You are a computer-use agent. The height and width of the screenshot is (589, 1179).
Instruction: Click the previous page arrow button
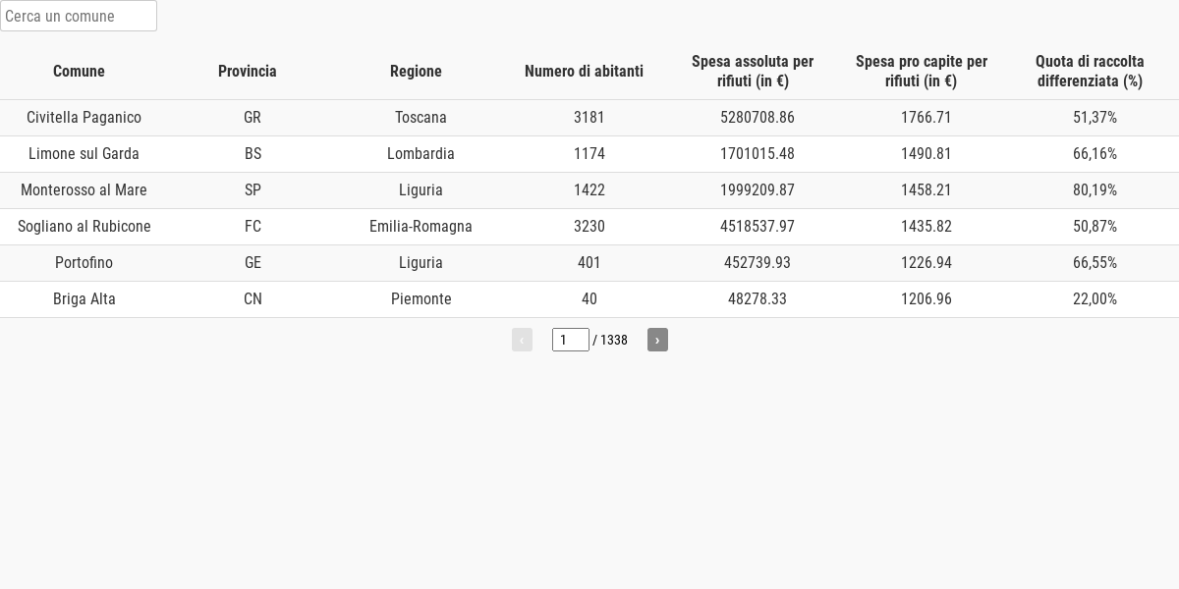(522, 340)
